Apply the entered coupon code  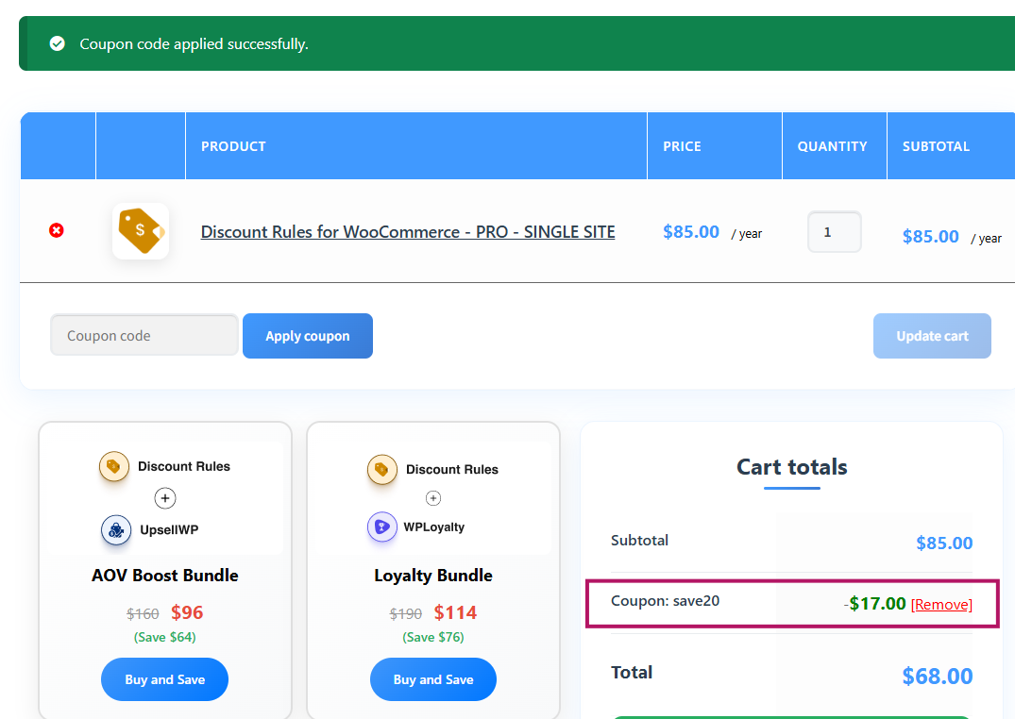pyautogui.click(x=307, y=335)
